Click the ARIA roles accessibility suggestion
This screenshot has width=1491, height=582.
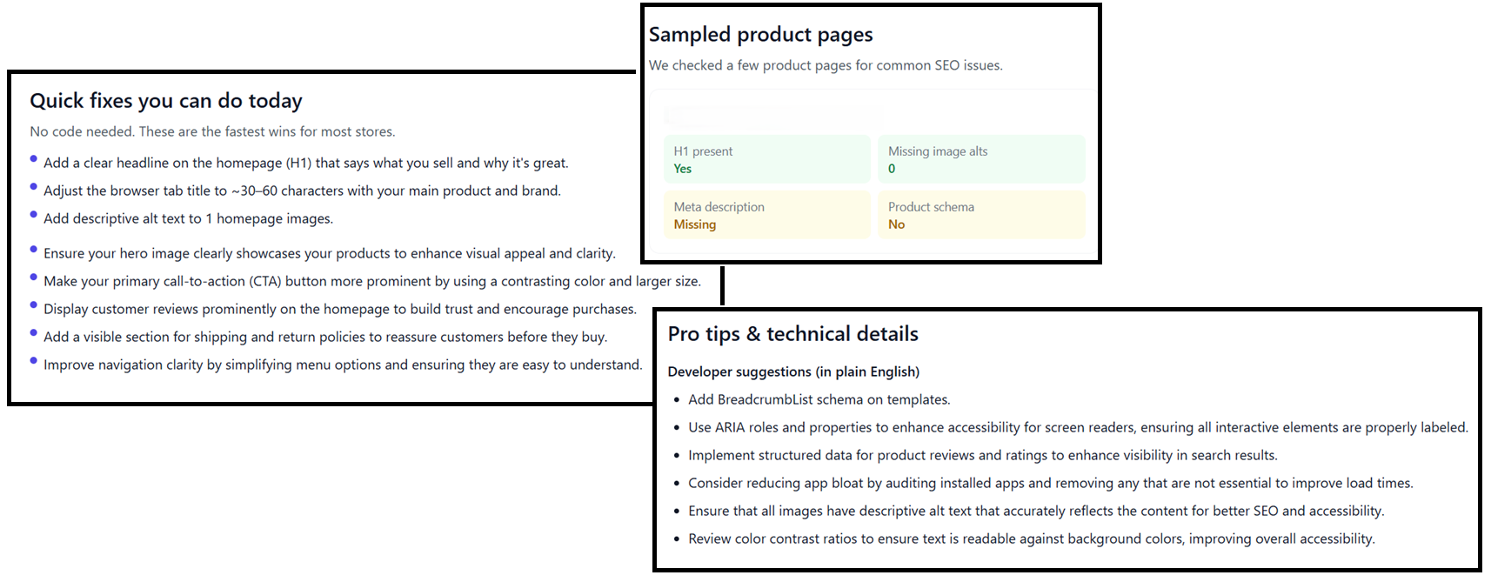pos(1077,427)
